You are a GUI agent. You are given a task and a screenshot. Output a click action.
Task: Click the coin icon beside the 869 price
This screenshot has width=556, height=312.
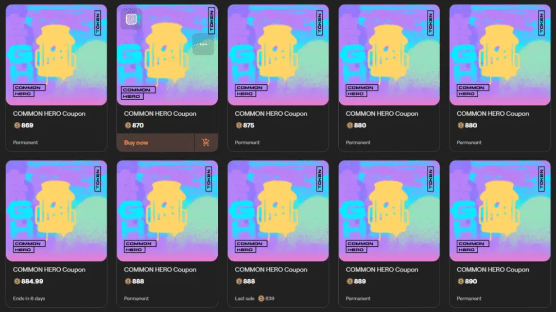click(16, 125)
